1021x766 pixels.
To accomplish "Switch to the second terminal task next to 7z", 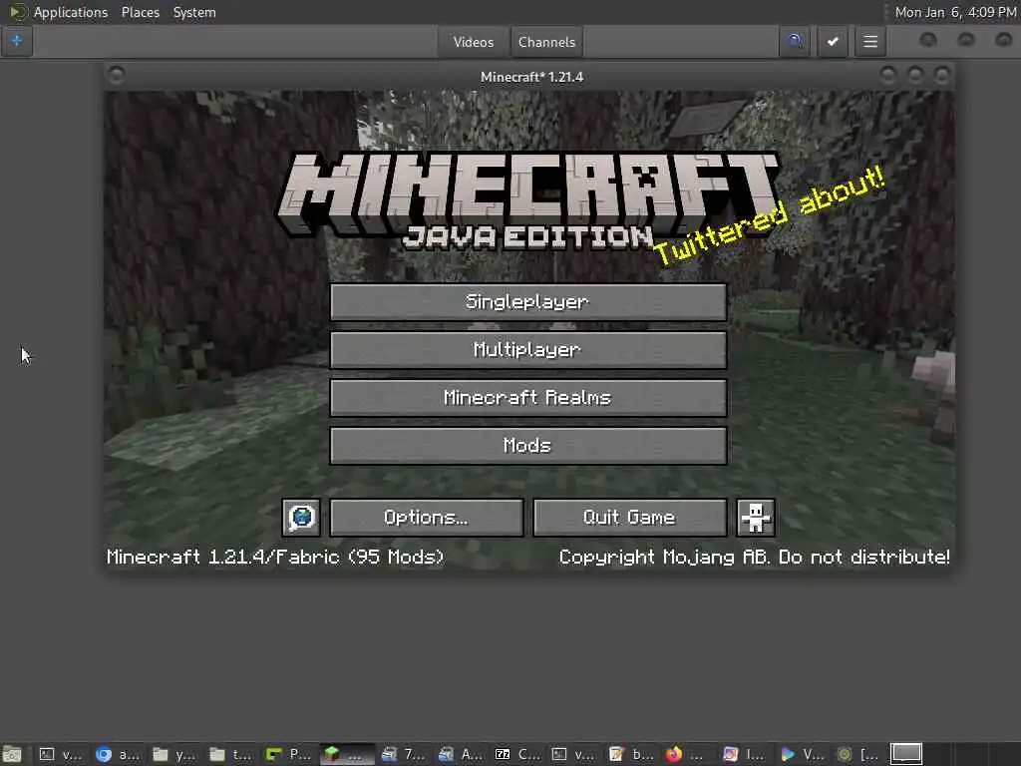I will [x=573, y=754].
